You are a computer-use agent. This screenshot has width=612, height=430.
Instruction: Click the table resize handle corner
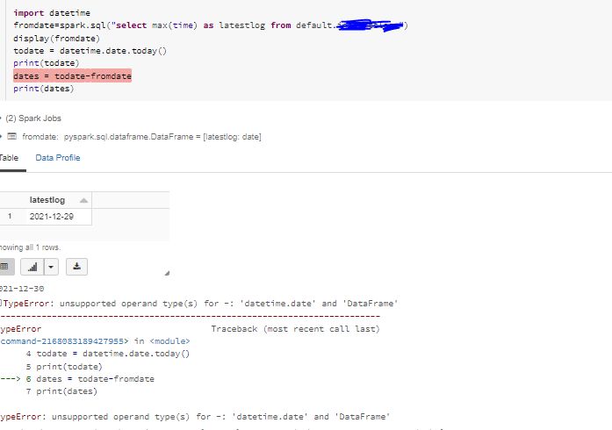pyautogui.click(x=167, y=273)
